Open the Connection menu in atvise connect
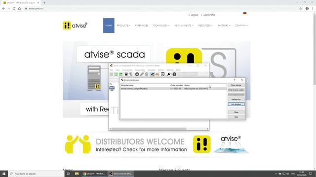The width and height of the screenshot is (316, 177). point(127,70)
